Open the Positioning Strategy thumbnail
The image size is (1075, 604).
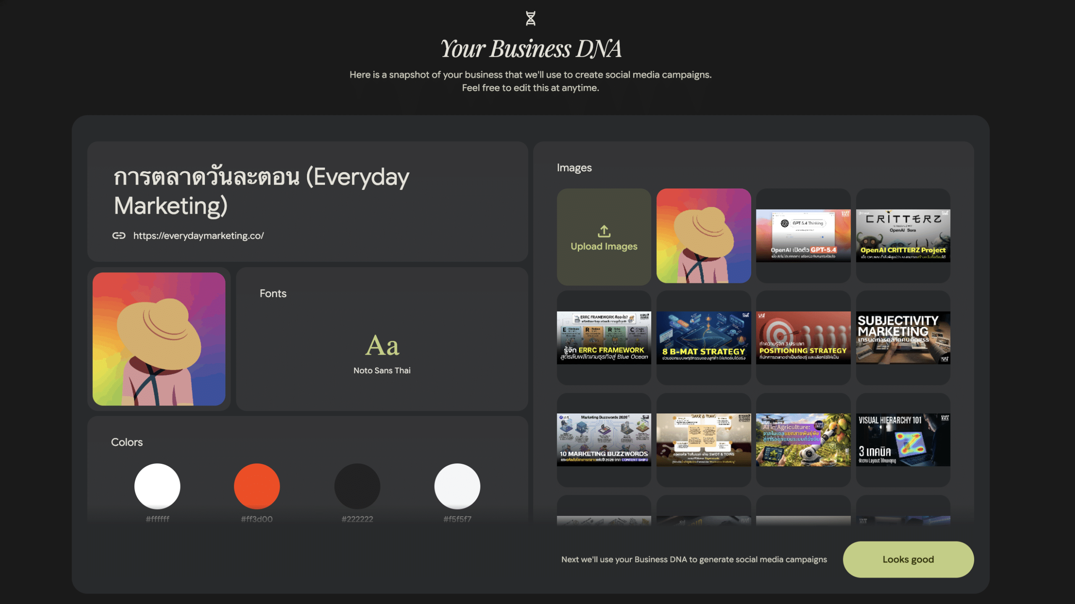803,337
